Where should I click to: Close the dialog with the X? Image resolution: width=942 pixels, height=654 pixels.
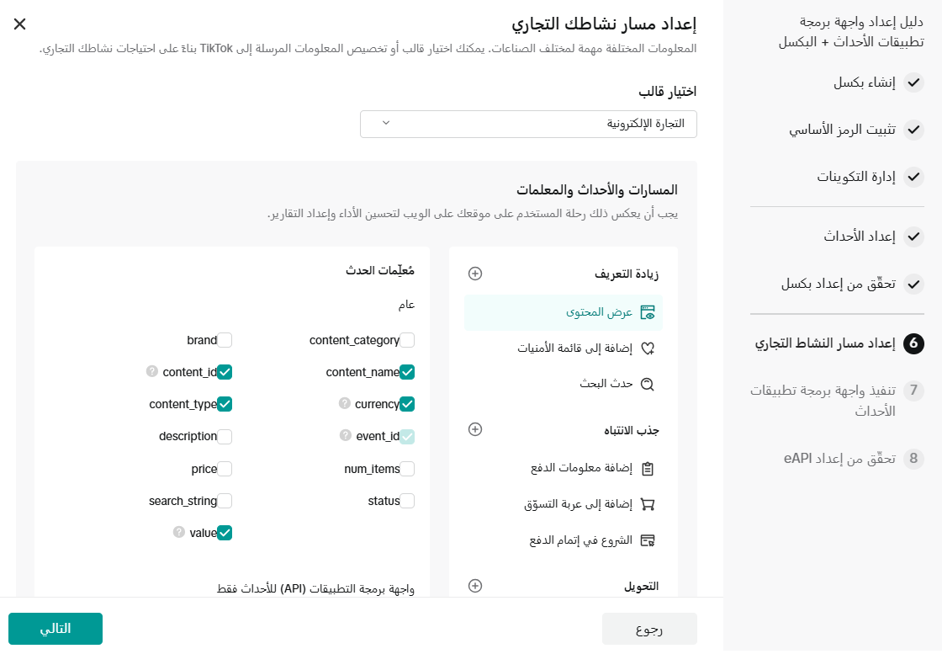pos(19,24)
